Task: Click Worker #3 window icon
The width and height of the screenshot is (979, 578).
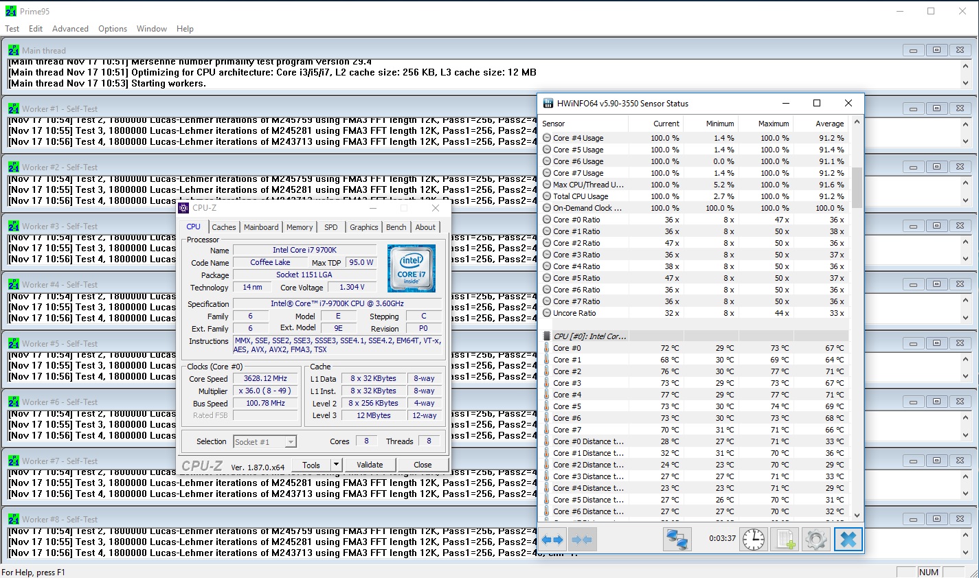Action: pyautogui.click(x=14, y=226)
